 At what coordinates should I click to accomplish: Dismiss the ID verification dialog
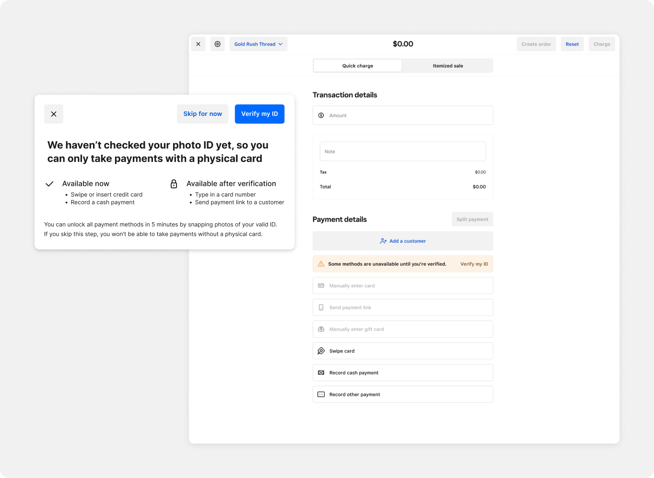(54, 114)
